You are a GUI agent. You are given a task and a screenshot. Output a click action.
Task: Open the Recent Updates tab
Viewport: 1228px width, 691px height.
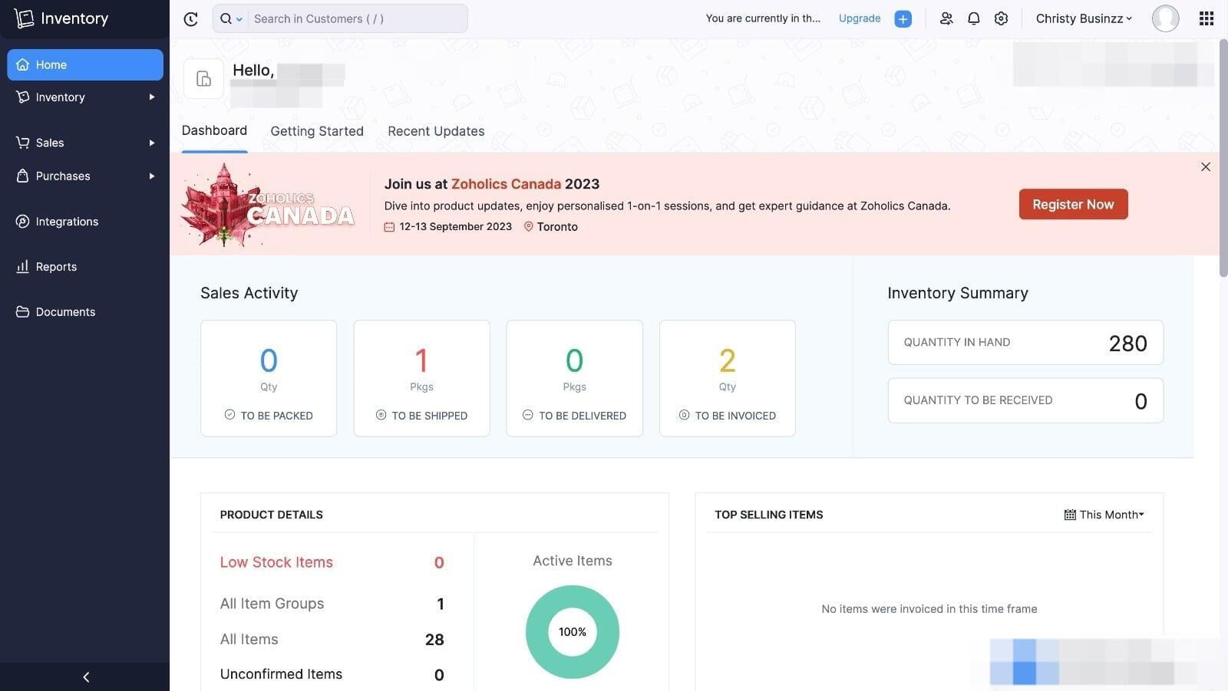click(436, 131)
